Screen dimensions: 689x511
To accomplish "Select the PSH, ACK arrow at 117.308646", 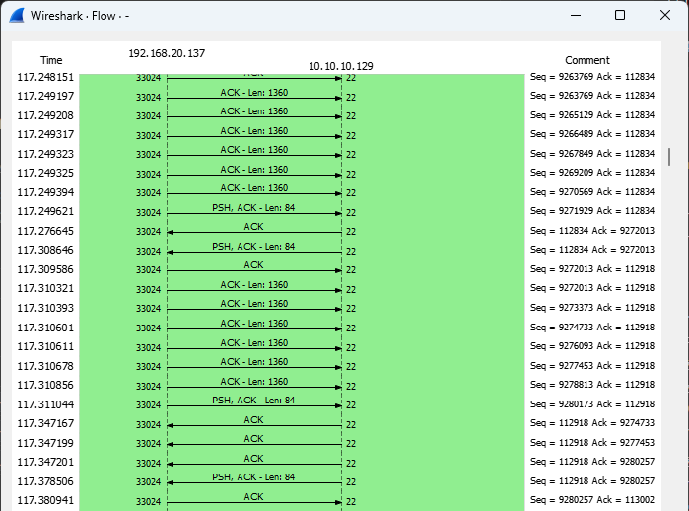I will coord(254,252).
